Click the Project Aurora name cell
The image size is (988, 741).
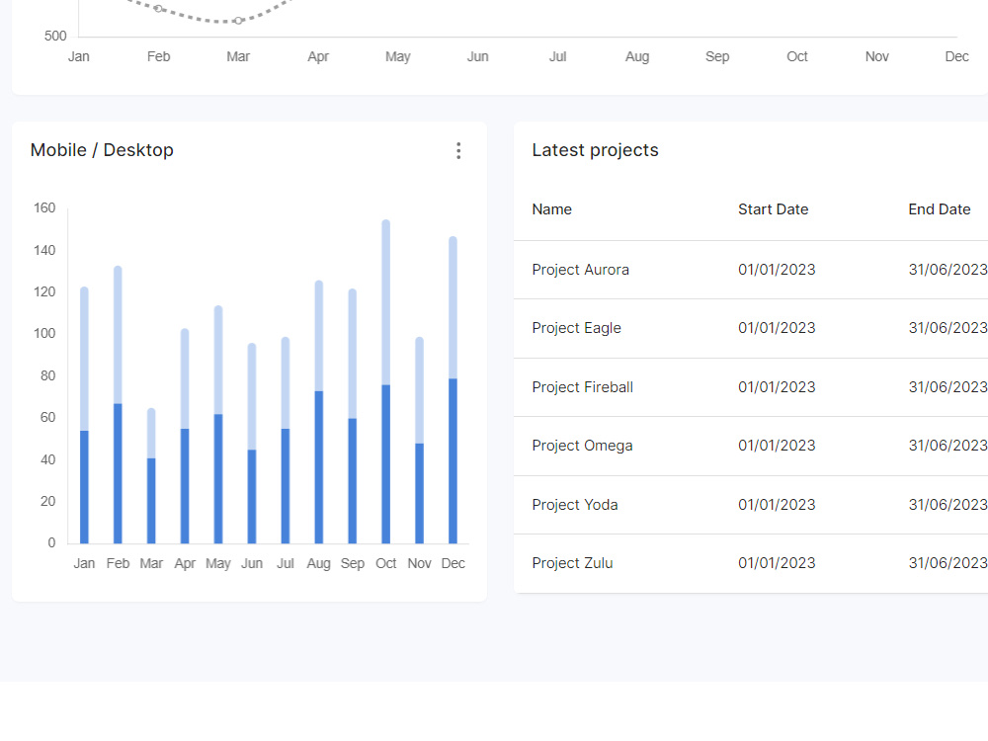coord(580,270)
